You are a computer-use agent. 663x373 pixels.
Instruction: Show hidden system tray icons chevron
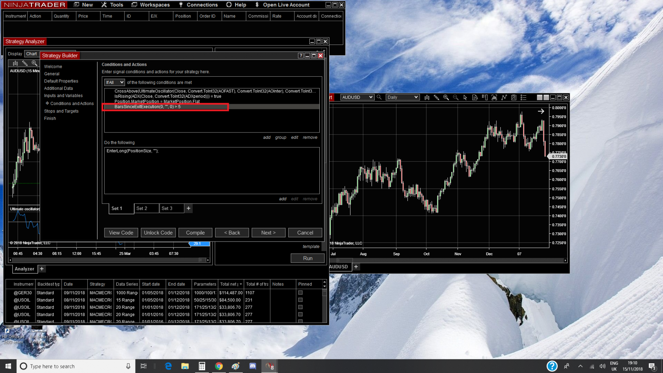580,366
